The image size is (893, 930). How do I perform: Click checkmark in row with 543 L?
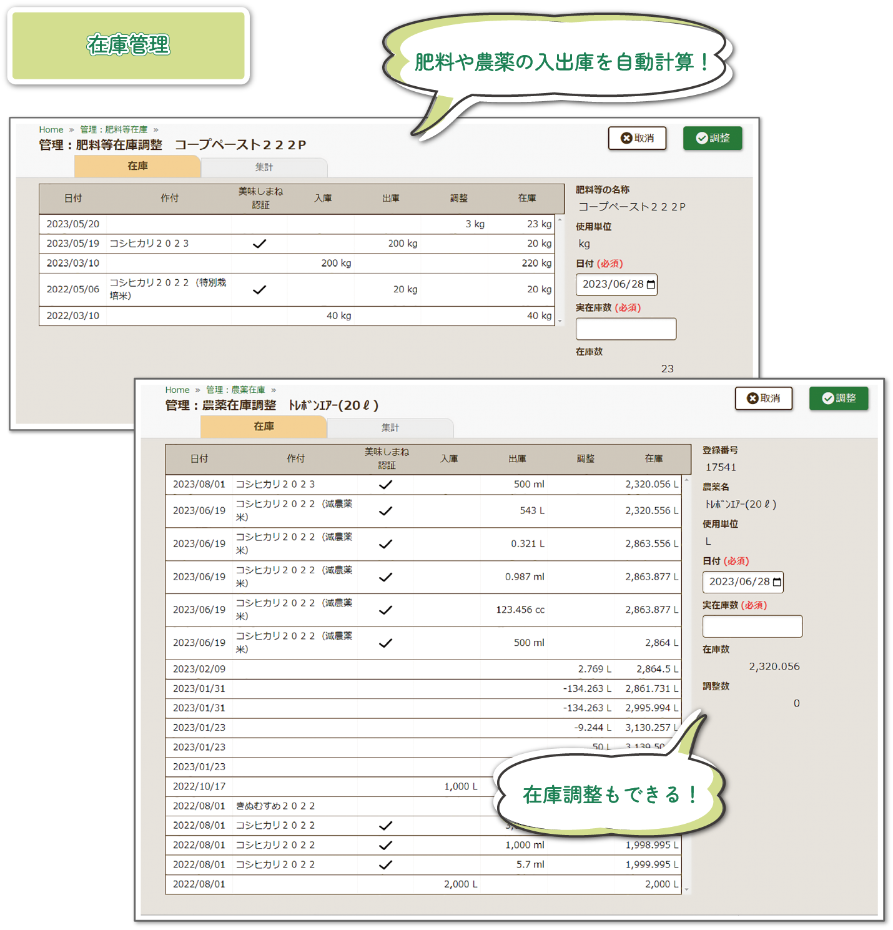[x=386, y=511]
